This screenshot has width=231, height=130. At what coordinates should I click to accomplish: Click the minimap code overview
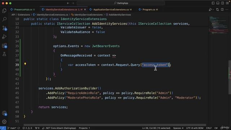(219, 25)
